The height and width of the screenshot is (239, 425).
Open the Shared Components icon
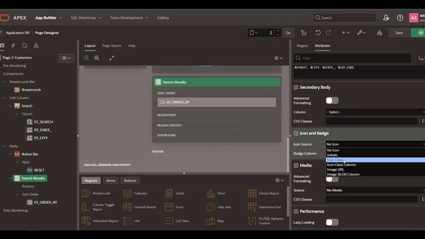[379, 33]
